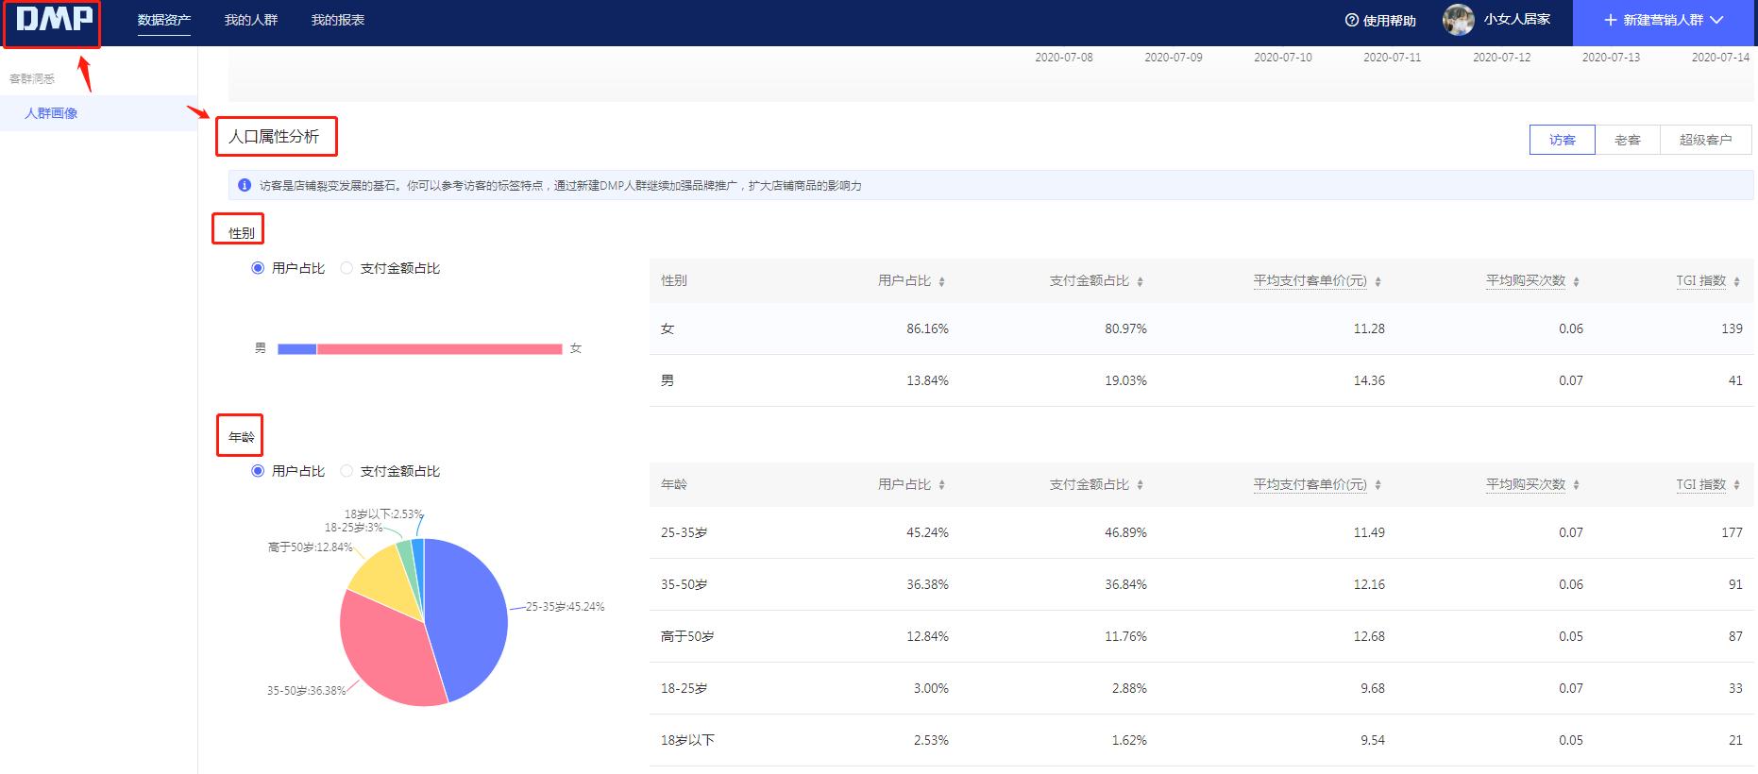Switch to the 超级客户 tab
The width and height of the screenshot is (1758, 774).
pyautogui.click(x=1705, y=140)
